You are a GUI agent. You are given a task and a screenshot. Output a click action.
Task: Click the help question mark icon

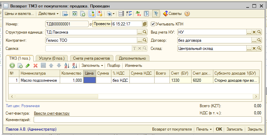[187, 14]
